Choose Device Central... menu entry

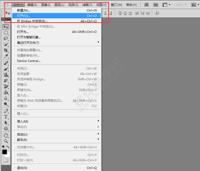56,61
